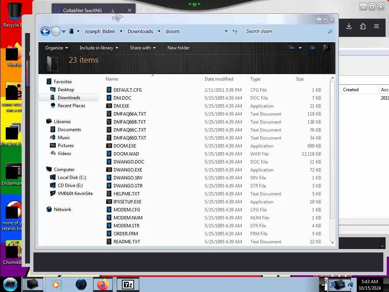
Task: Open 7-Zip from the taskbar
Action: (x=128, y=284)
